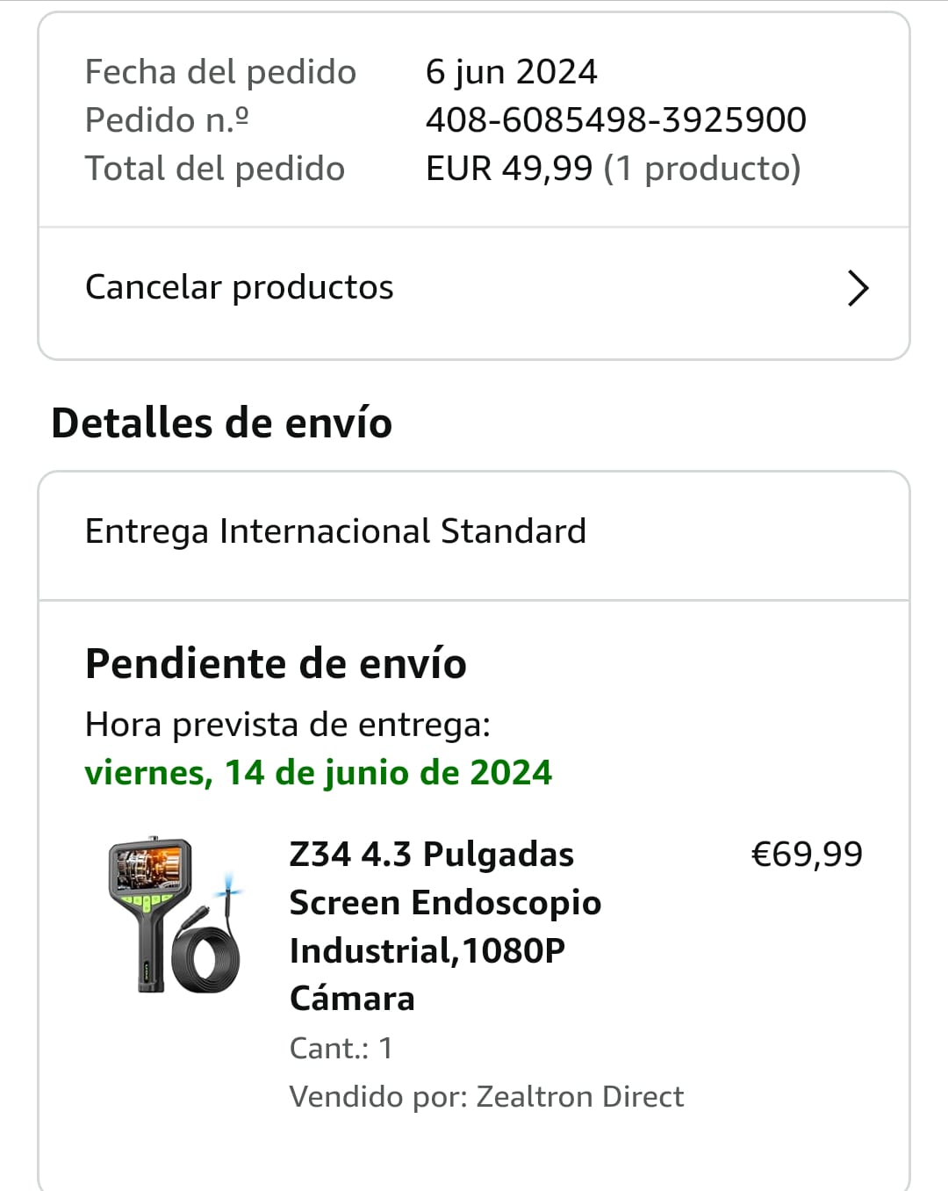Click the Total del pedido label

click(215, 169)
